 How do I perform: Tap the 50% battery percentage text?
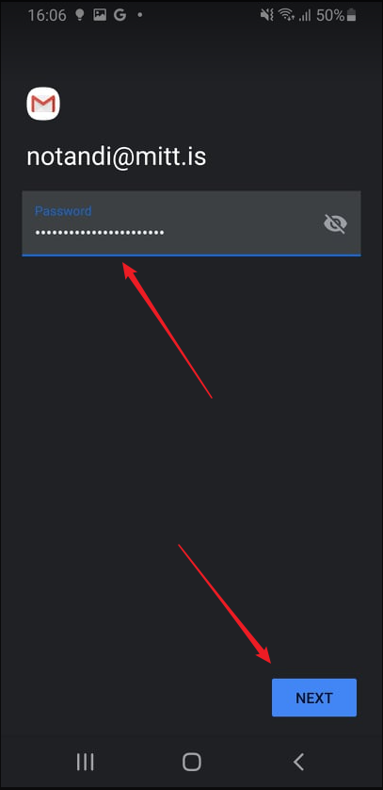pos(330,15)
